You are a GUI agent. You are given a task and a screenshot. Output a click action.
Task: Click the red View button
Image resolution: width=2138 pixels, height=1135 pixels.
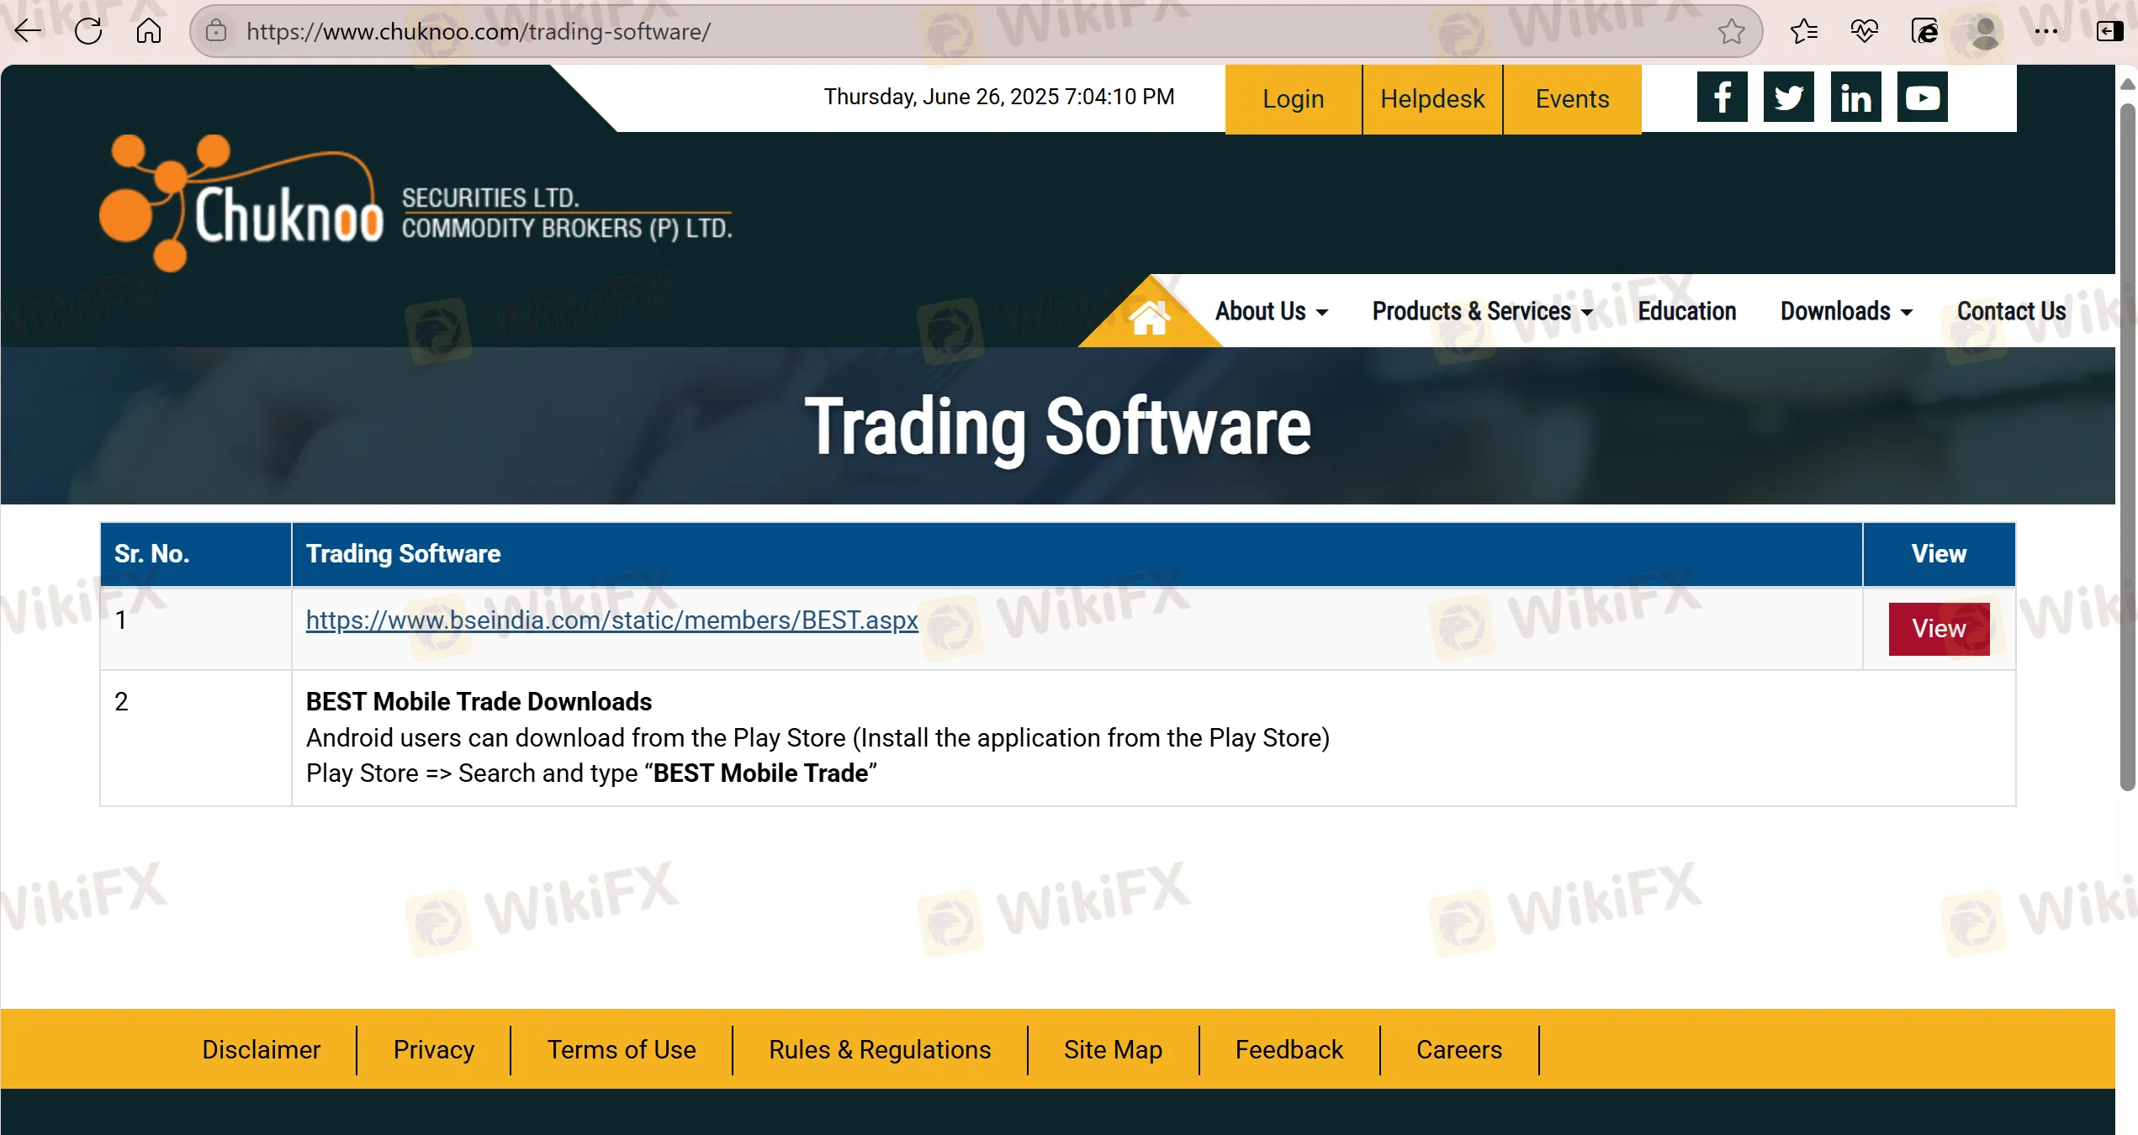coord(1939,628)
